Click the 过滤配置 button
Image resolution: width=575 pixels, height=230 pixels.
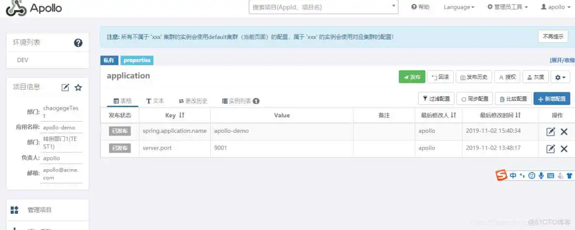(437, 98)
